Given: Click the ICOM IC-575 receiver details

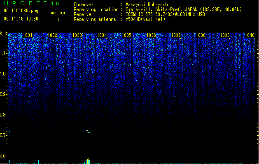Looking at the screenshot, I should (x=165, y=14).
